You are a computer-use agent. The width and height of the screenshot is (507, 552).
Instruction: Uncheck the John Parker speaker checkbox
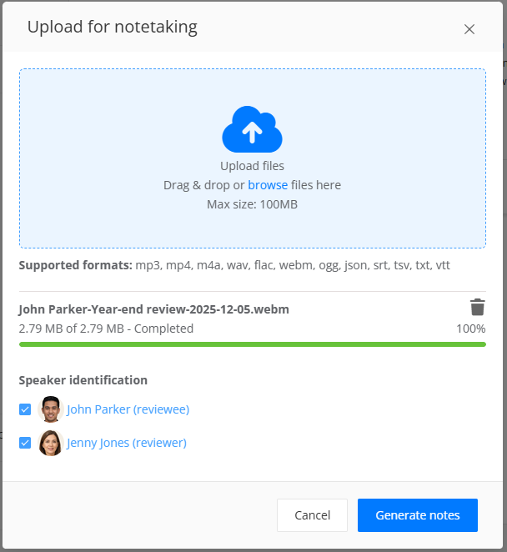coord(25,409)
